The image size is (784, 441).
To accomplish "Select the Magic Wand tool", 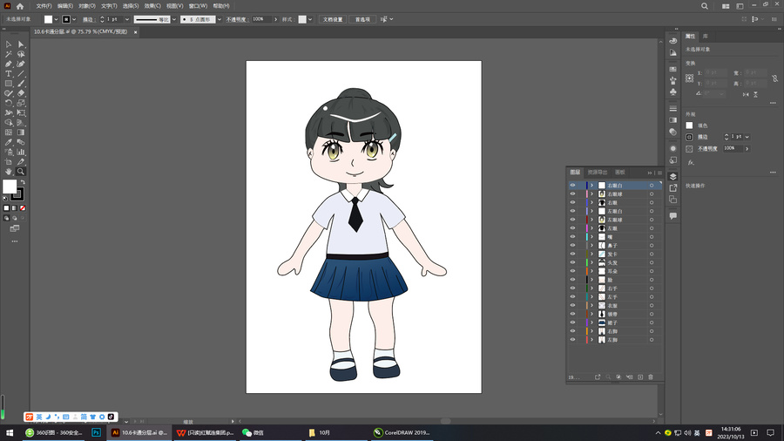I will click(x=9, y=54).
